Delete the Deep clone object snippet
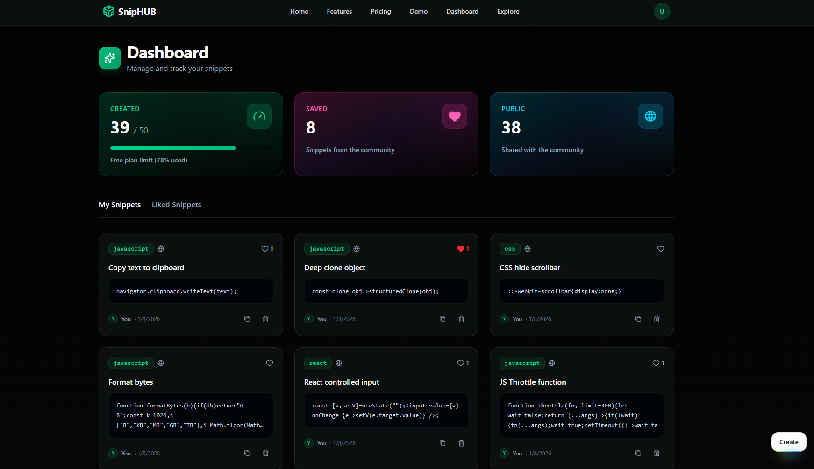The height and width of the screenshot is (469, 814). (461, 319)
